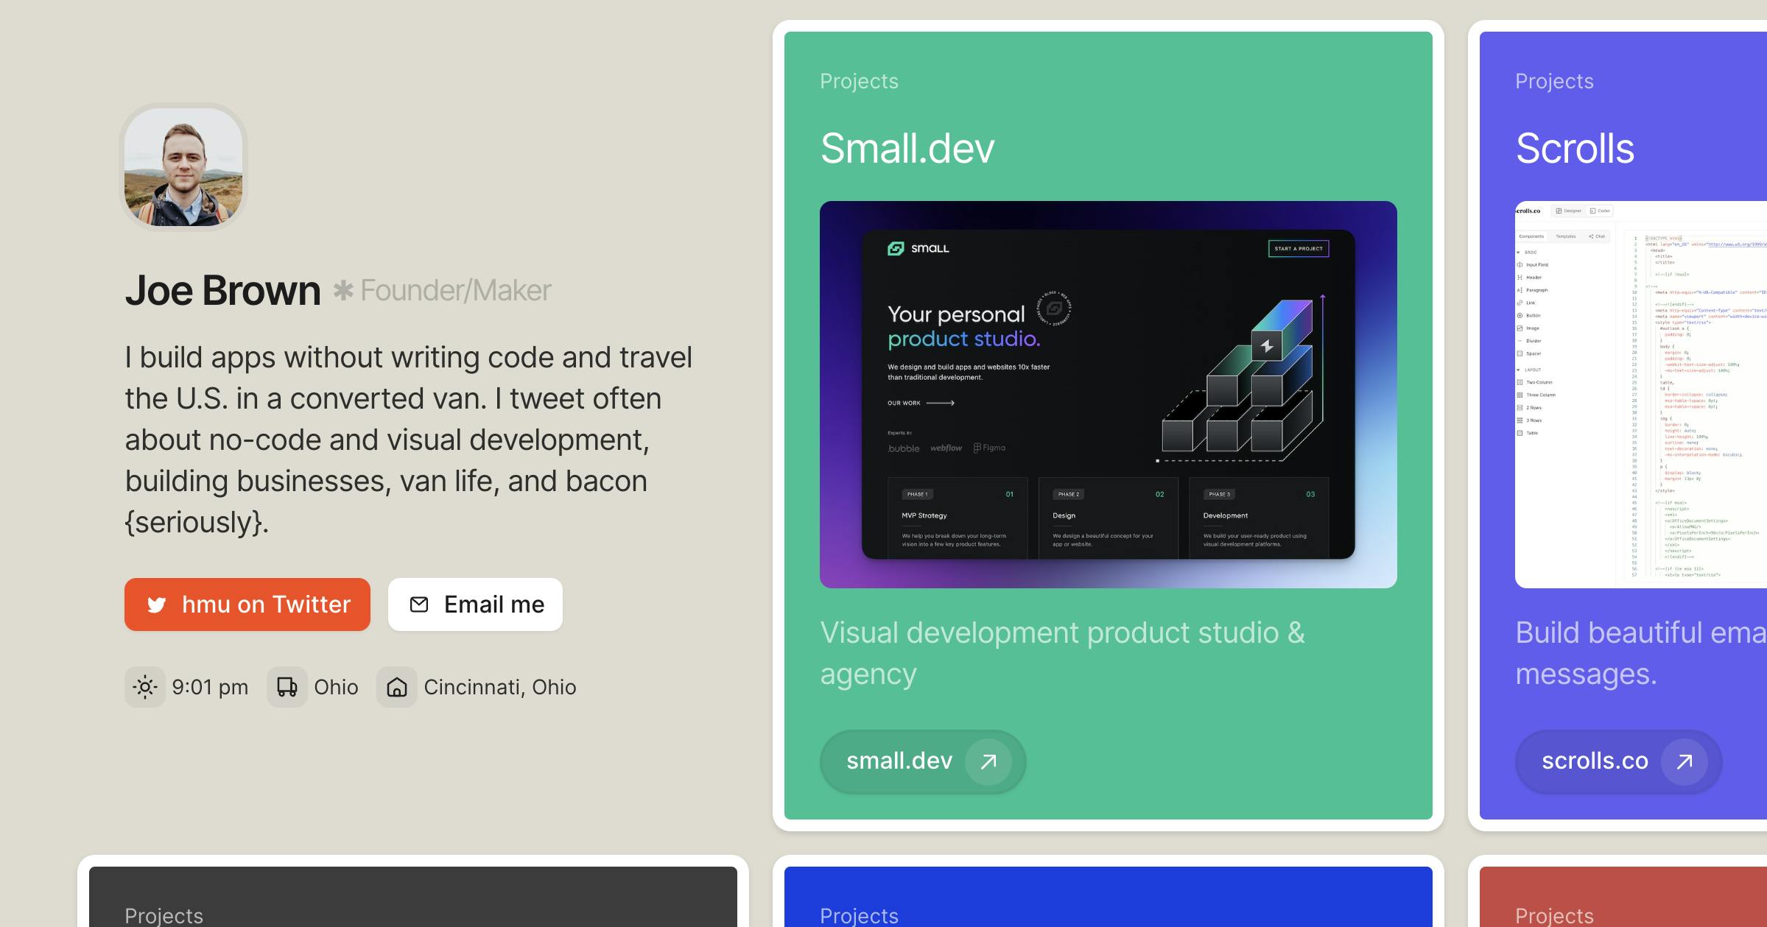Open the small.dev link button
The image size is (1767, 927).
923,761
